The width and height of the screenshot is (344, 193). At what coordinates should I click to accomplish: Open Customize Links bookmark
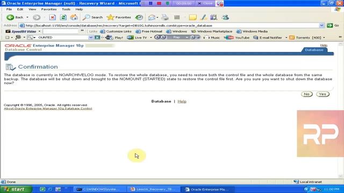[116, 32]
